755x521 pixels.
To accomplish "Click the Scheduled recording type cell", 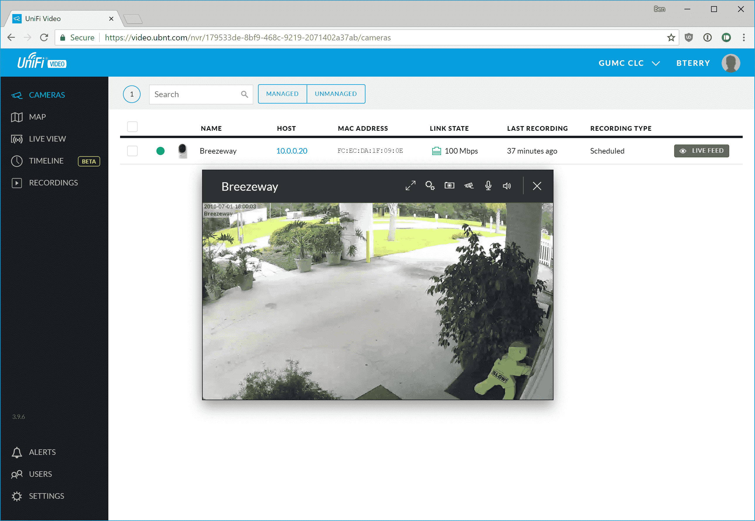I will [607, 151].
